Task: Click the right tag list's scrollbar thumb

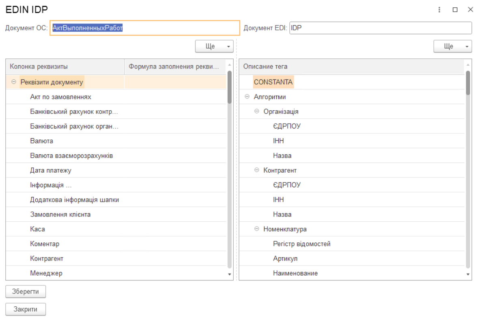Action: (x=468, y=83)
